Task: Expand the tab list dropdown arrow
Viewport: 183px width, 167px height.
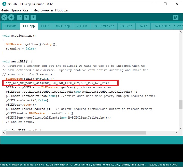Action: point(174,26)
